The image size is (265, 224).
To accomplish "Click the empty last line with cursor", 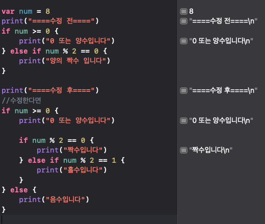I will click(88, 219).
